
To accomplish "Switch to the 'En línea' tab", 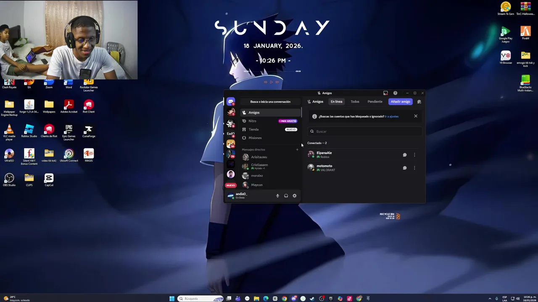I will point(336,102).
